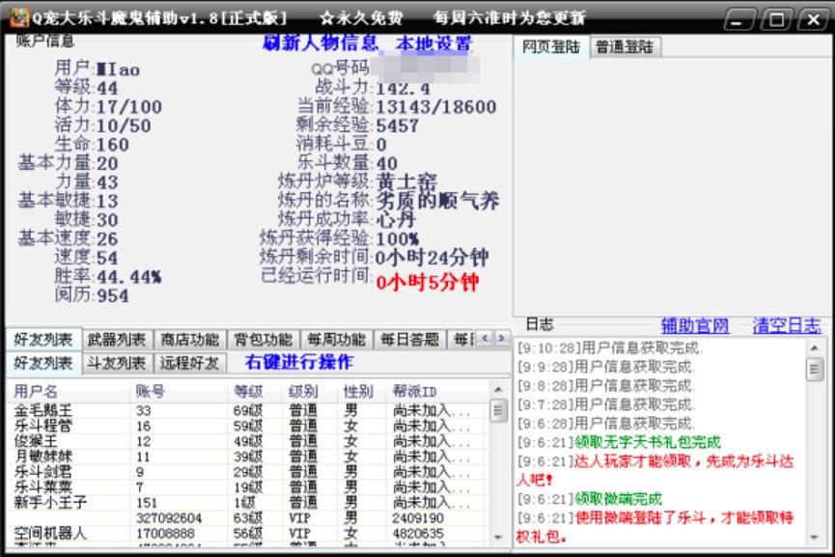The image size is (835, 557).
Task: Maximize the window
Action: 776,19
